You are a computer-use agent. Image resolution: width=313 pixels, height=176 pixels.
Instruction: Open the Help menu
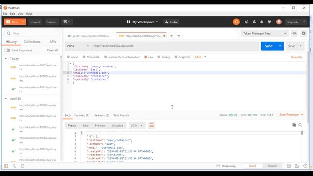[x=29, y=14]
